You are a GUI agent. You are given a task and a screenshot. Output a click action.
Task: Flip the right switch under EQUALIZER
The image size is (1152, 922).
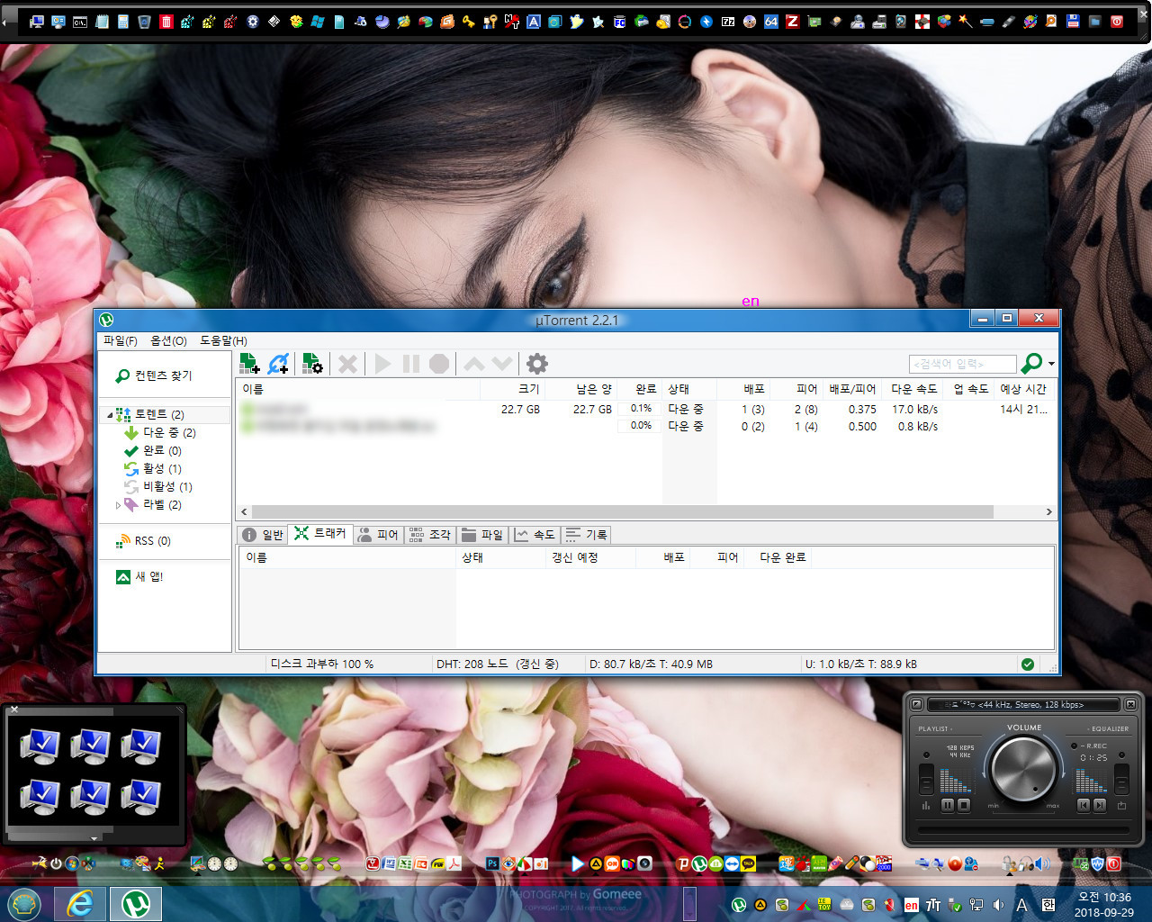coord(1121,779)
